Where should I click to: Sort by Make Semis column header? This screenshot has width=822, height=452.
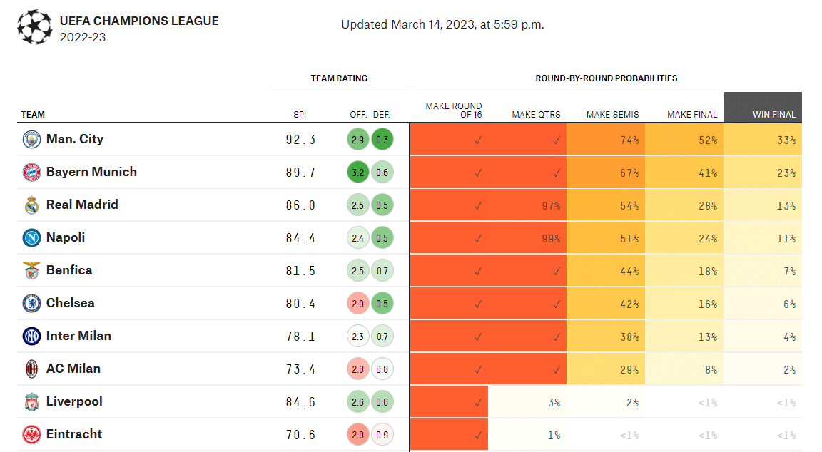coord(612,115)
